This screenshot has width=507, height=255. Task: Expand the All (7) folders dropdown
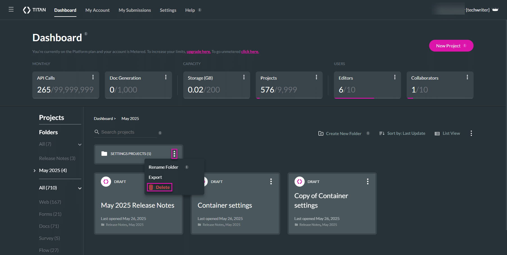80,144
